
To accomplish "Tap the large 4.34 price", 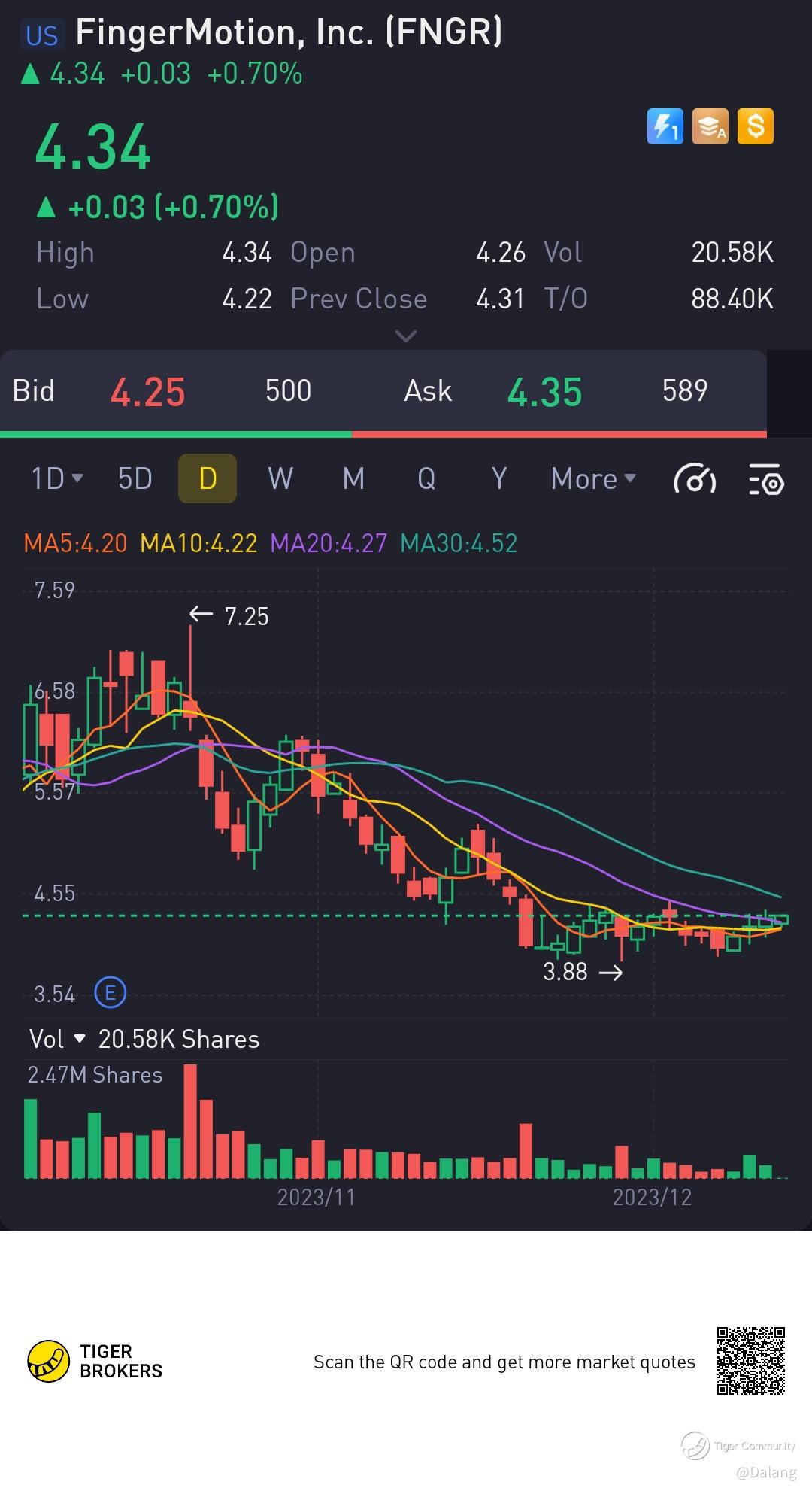I will [x=93, y=147].
